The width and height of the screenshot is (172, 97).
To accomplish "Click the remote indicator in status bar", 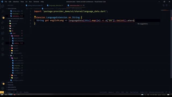I will coord(2,92).
